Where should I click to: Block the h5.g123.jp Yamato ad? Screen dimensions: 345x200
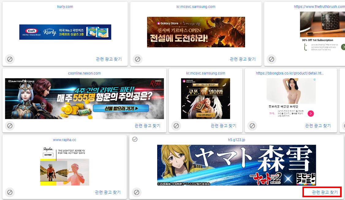point(137,193)
